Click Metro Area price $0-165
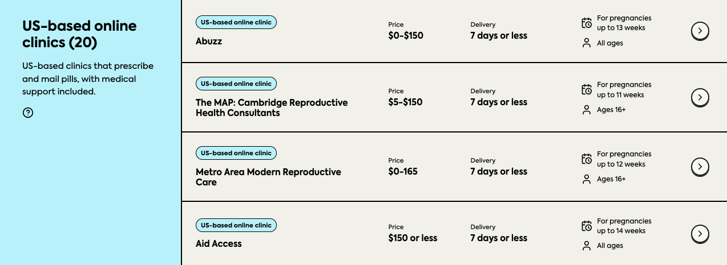Screen dimensions: 727x265 click(x=403, y=172)
